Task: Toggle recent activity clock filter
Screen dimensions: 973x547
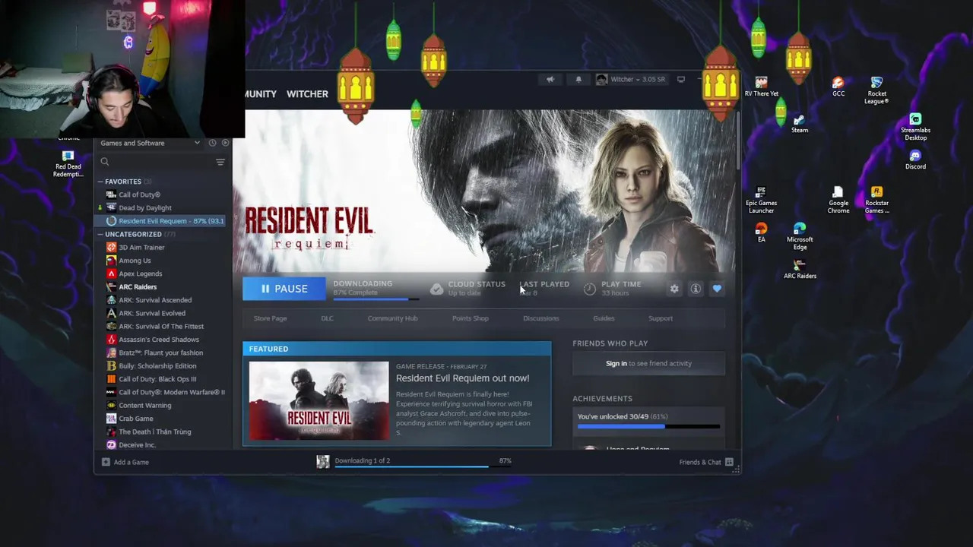Action: 212,143
